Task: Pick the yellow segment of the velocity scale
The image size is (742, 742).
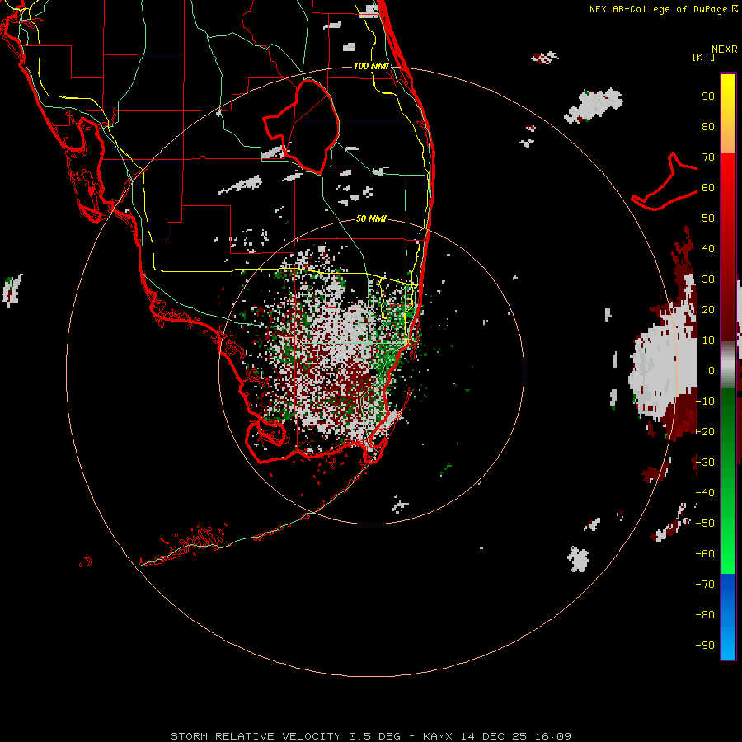Action: [728, 113]
